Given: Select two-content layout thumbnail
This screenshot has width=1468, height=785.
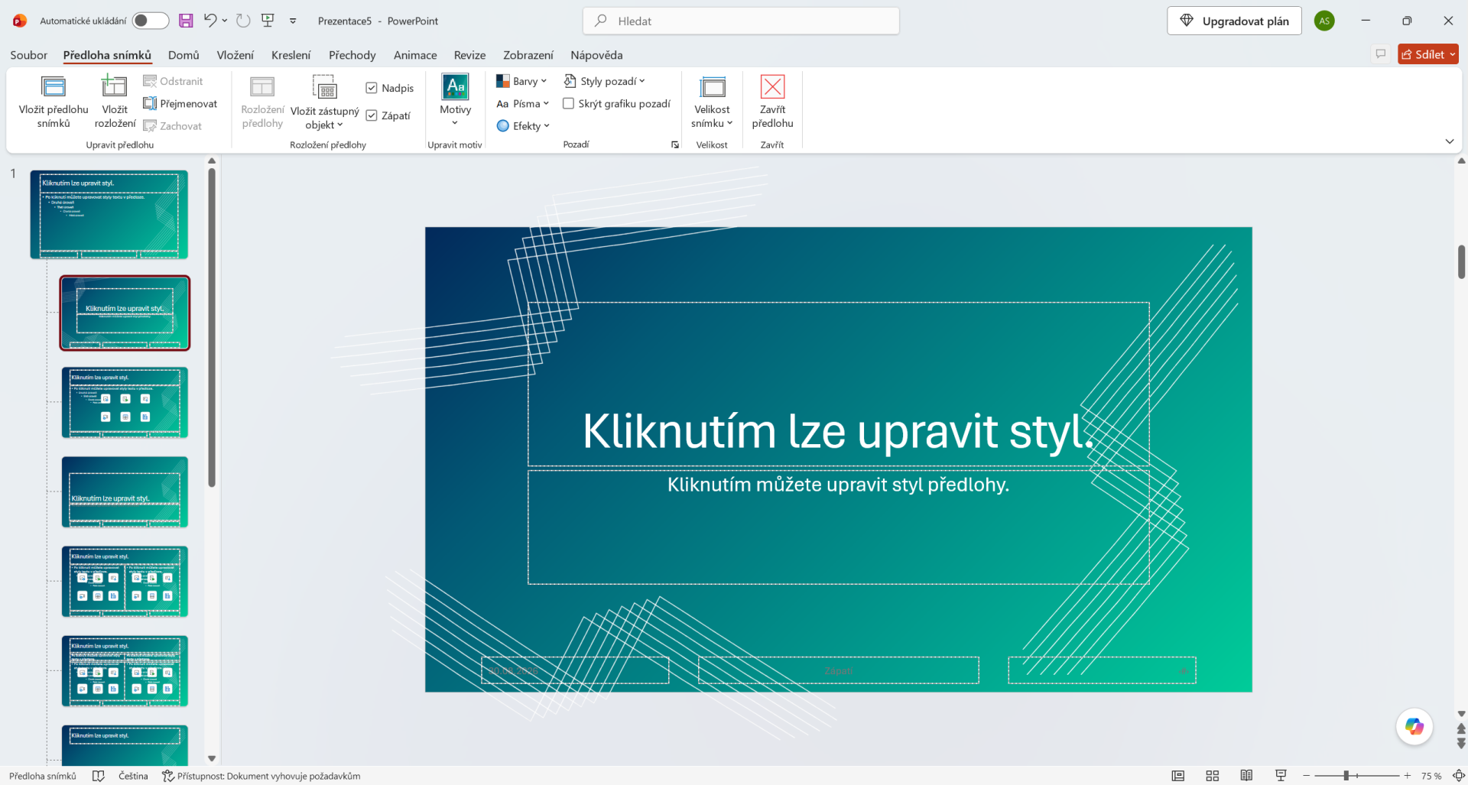Looking at the screenshot, I should [125, 582].
